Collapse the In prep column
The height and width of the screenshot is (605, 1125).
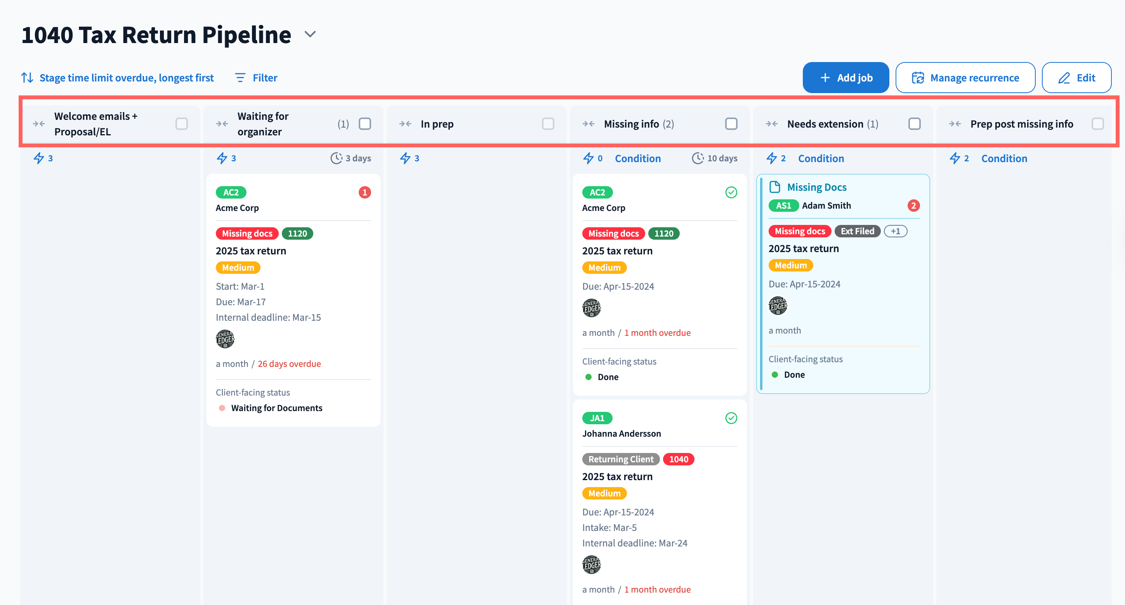[405, 124]
